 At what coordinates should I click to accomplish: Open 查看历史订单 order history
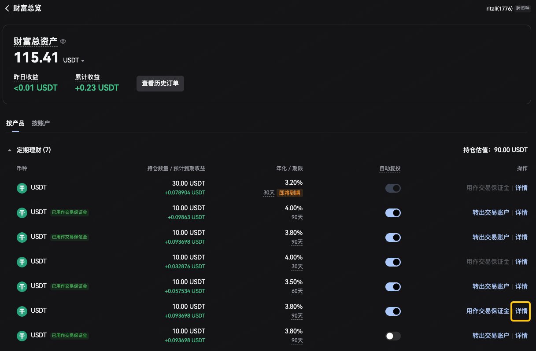coord(160,83)
